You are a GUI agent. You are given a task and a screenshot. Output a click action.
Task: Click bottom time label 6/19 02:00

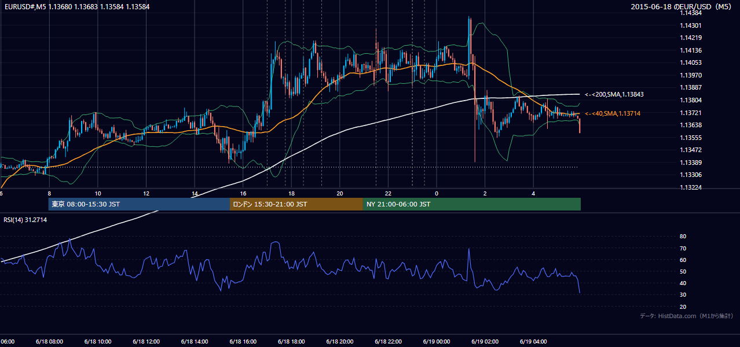485,341
